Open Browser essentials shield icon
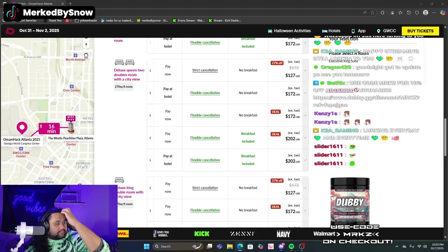Viewport: 448px width, 252px height. (417, 13)
